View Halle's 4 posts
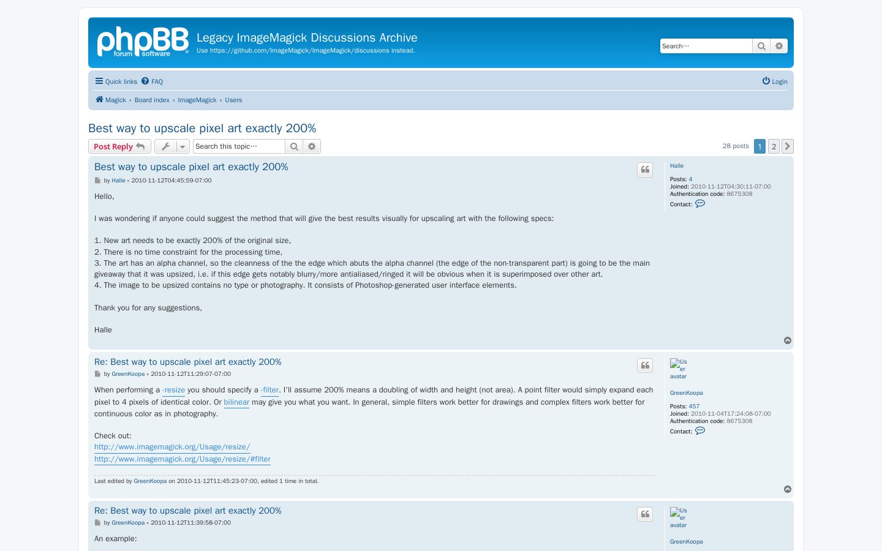 690,179
